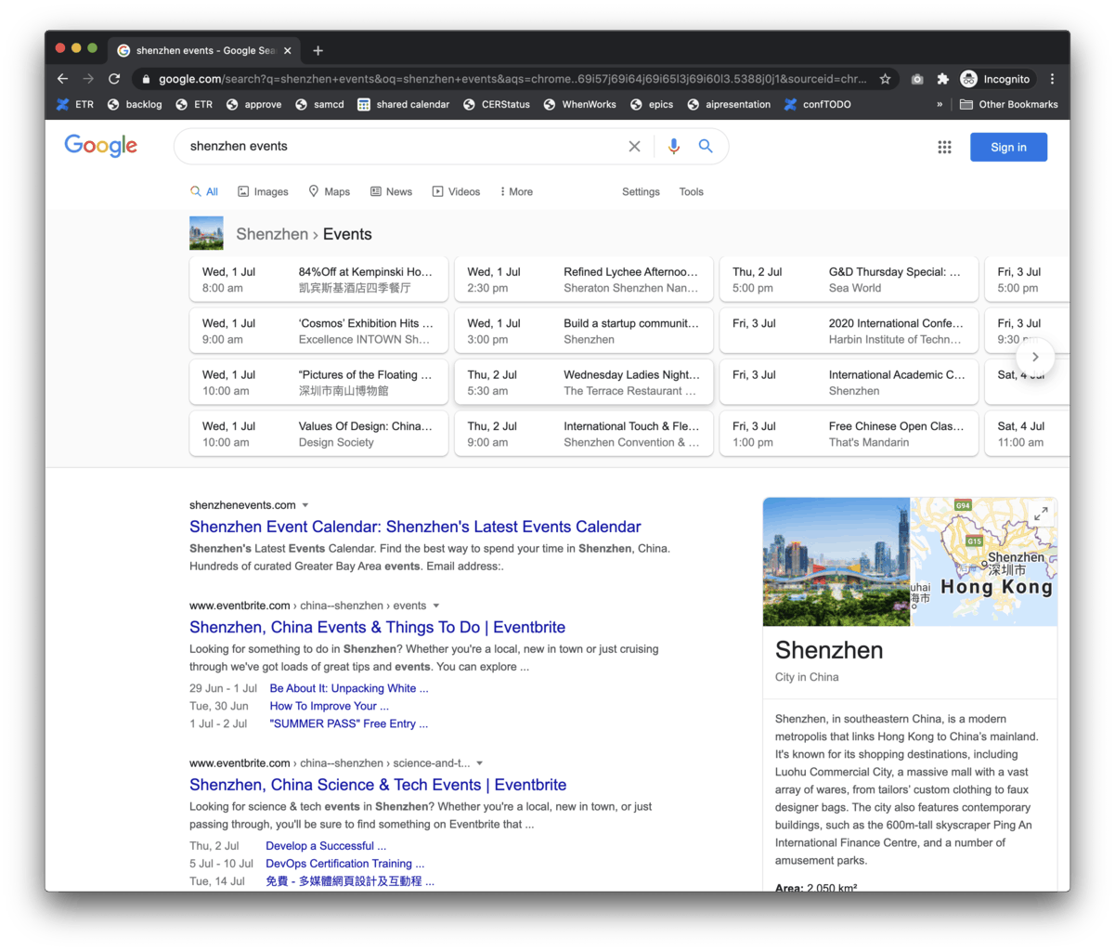Screen dimensions: 1115x951
Task: Open the WhenWorks bookmark
Action: [x=579, y=104]
